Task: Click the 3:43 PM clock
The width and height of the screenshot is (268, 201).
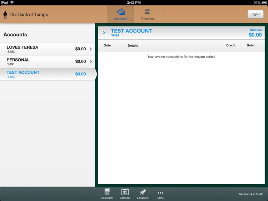Action: (134, 2)
